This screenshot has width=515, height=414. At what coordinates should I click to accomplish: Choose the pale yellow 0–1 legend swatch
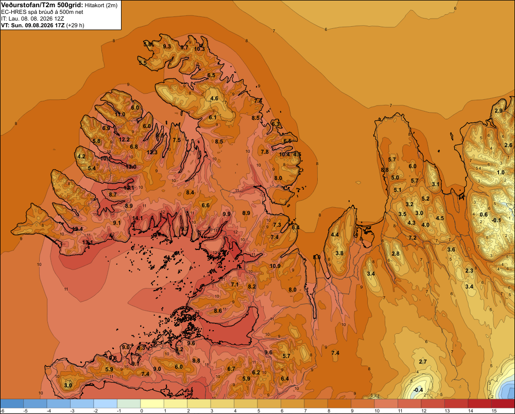[152, 403]
